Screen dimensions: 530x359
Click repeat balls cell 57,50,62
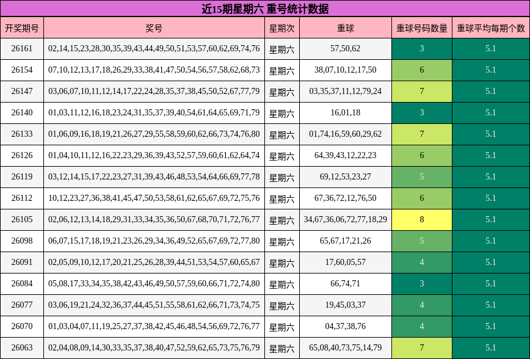pos(346,49)
